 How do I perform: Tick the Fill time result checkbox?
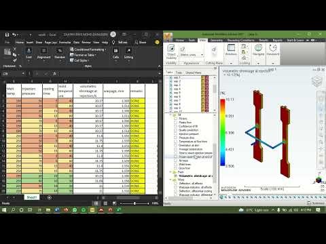pyautogui.click(x=175, y=119)
